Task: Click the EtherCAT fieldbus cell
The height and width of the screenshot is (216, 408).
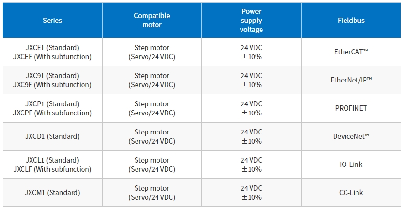Action: [351, 52]
